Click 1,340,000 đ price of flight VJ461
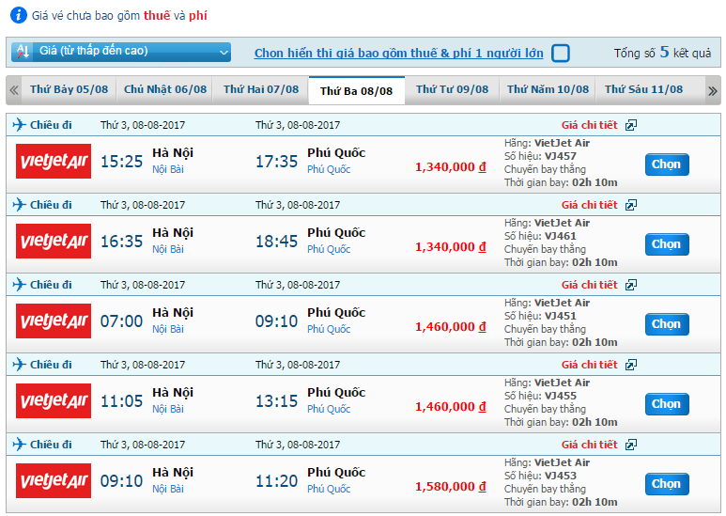The image size is (726, 516). (x=451, y=247)
